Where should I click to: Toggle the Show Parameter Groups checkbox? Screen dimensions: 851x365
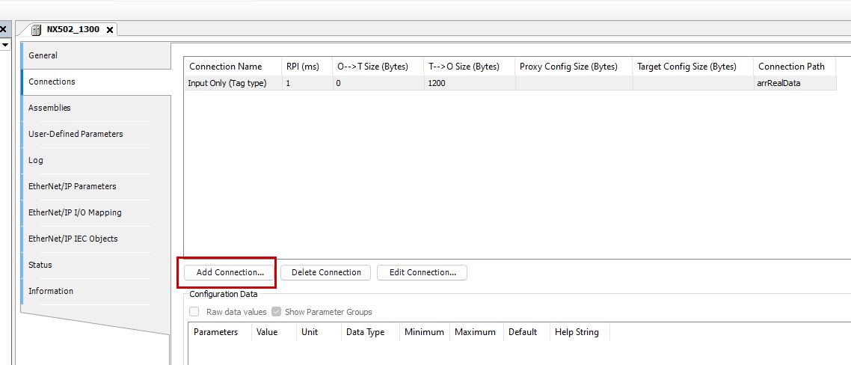tap(277, 312)
